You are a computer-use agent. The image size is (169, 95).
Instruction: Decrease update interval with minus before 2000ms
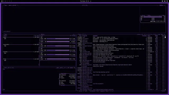coord(158,5)
